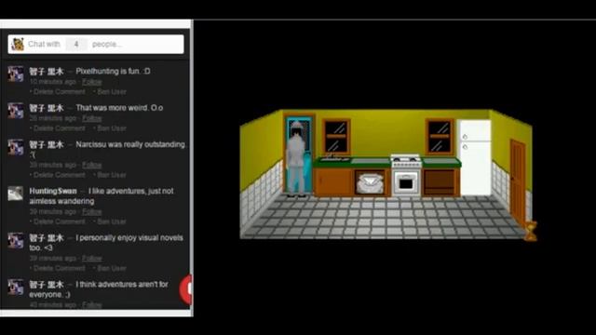Ban the user who wrote 'That was more weird'

[x=112, y=128]
